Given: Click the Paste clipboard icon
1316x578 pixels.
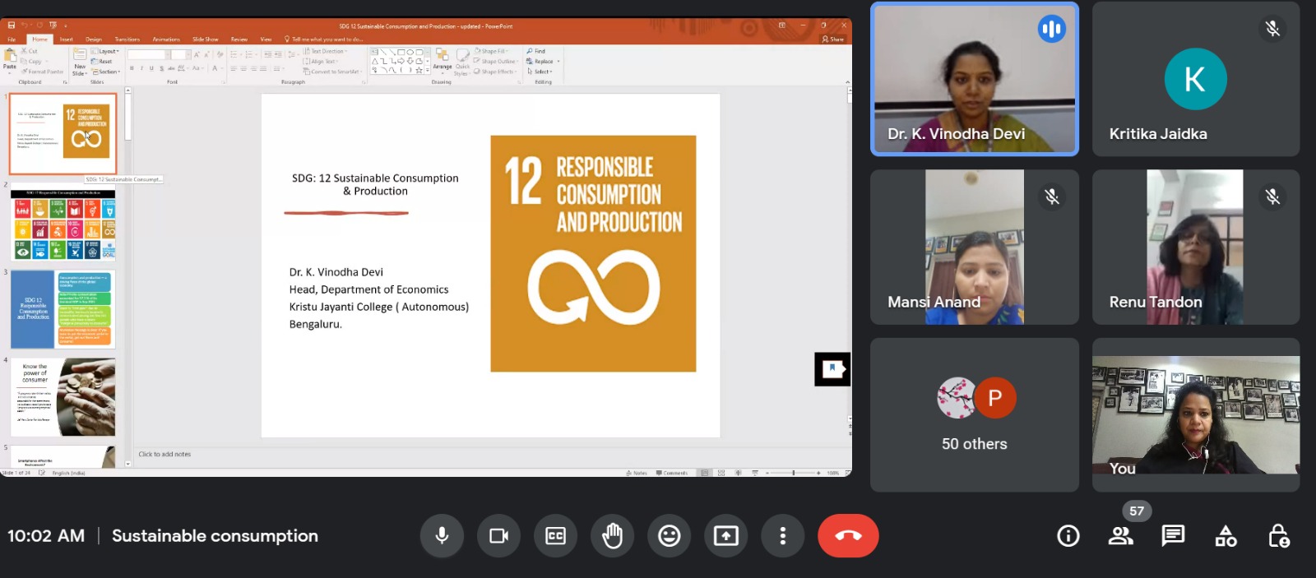Looking at the screenshot, I should (x=10, y=59).
